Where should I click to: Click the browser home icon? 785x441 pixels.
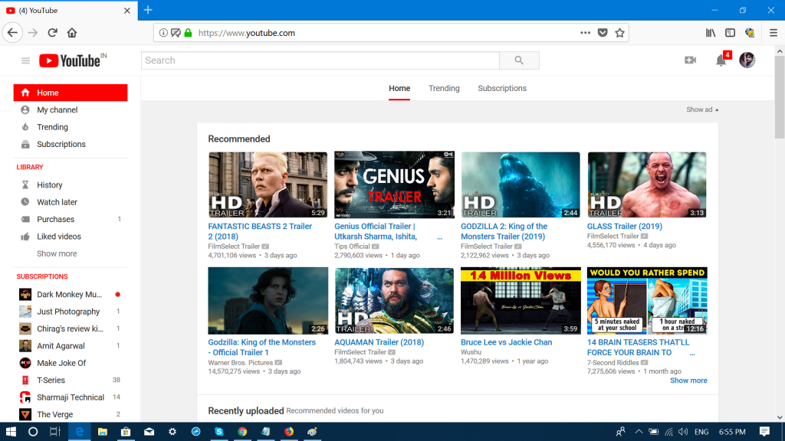72,33
